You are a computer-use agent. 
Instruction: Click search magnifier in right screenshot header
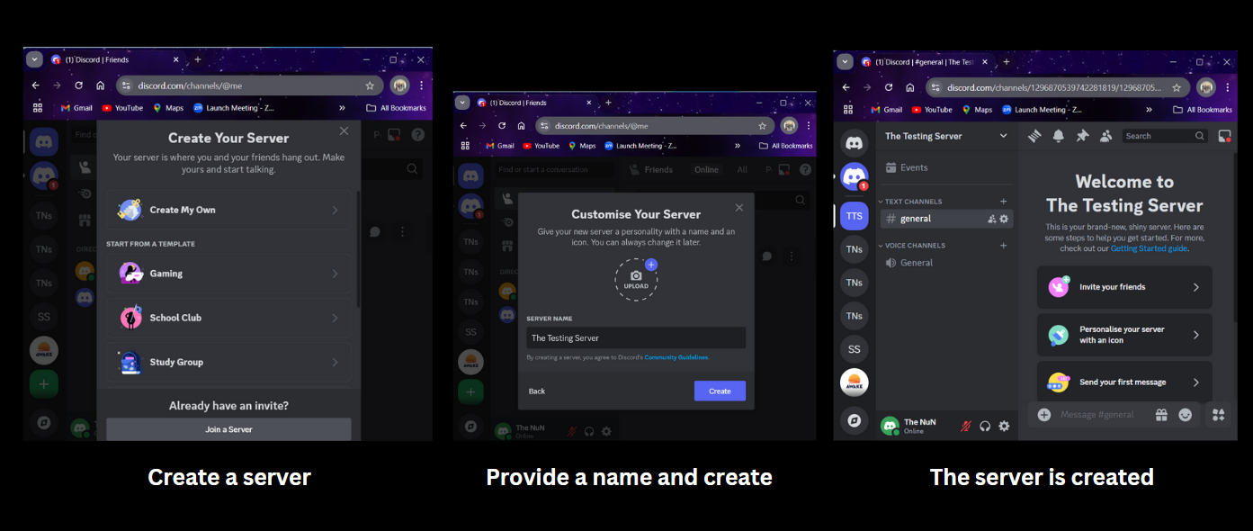1200,136
